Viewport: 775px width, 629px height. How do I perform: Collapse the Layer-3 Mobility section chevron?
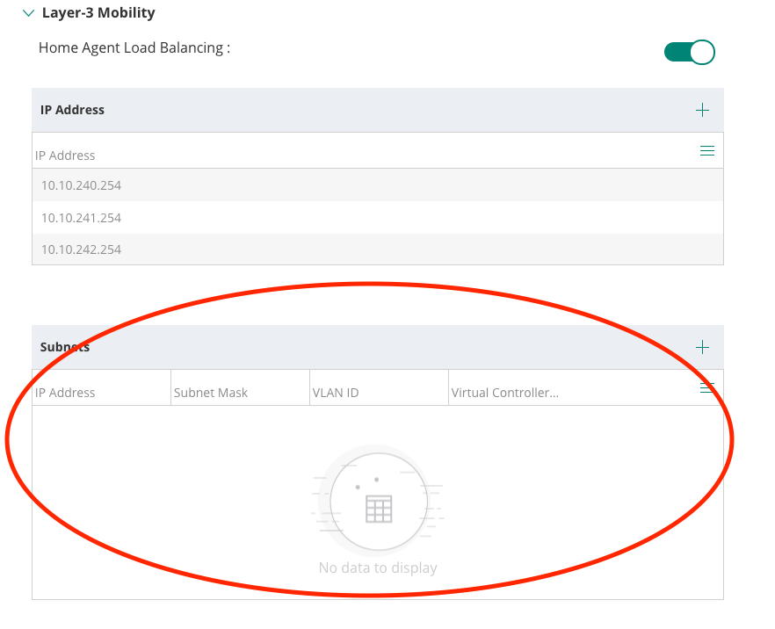point(28,13)
